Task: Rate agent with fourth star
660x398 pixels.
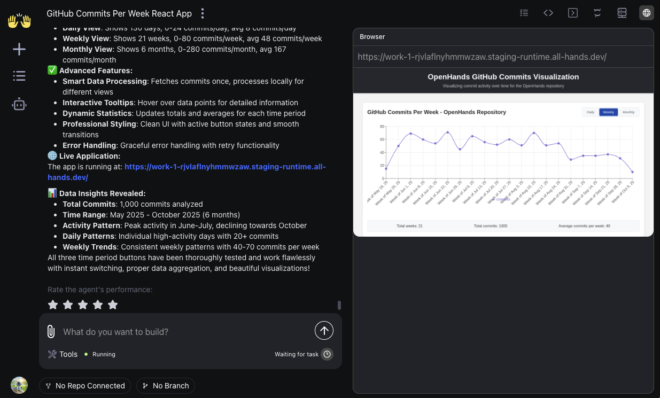Action: (x=98, y=305)
